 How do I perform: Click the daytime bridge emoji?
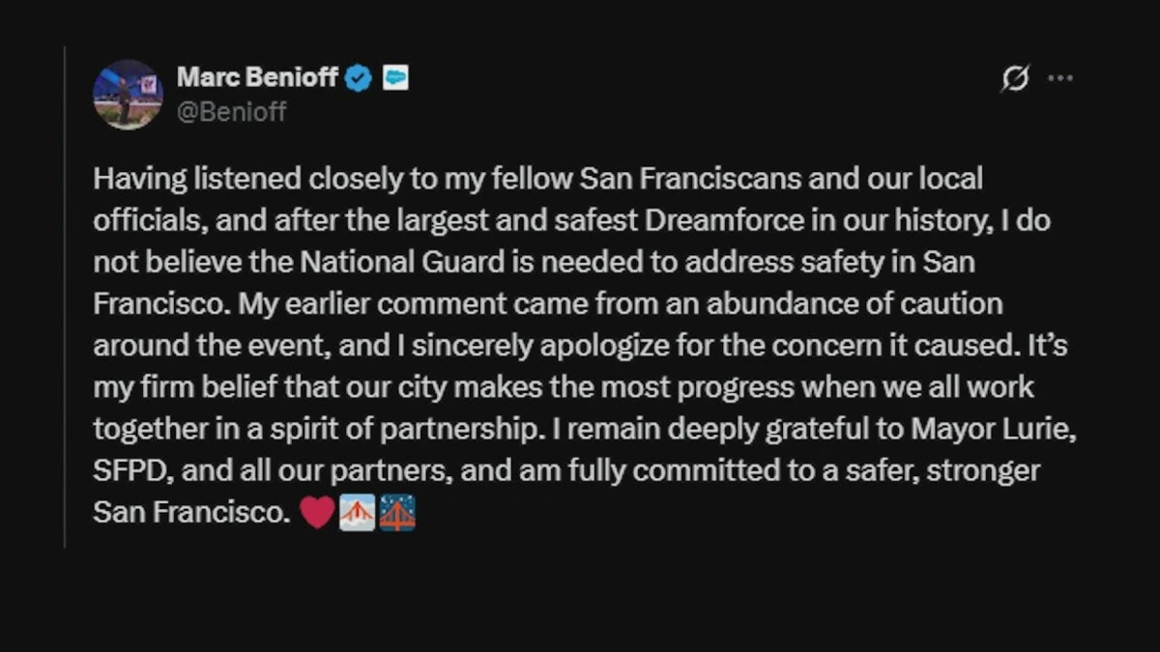pos(357,513)
